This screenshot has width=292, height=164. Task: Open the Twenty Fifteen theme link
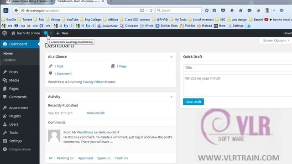[94, 82]
